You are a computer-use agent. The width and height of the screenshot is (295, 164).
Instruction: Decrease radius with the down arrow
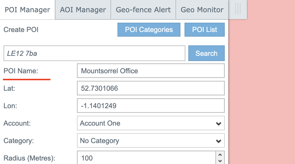coord(220,161)
